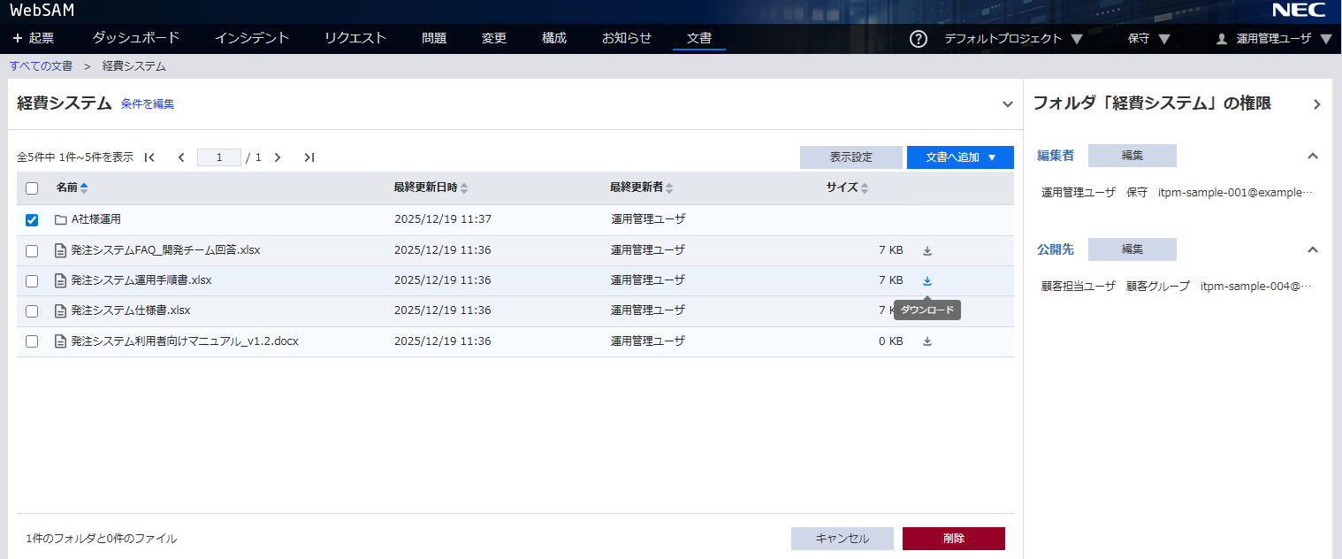The image size is (1342, 559).
Task: Jump to the last page of results
Action: 309,157
